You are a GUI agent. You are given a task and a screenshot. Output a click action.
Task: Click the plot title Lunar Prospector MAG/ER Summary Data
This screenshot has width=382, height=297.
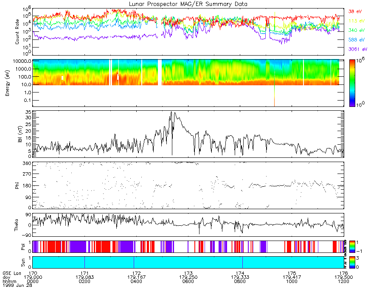[x=188, y=4]
